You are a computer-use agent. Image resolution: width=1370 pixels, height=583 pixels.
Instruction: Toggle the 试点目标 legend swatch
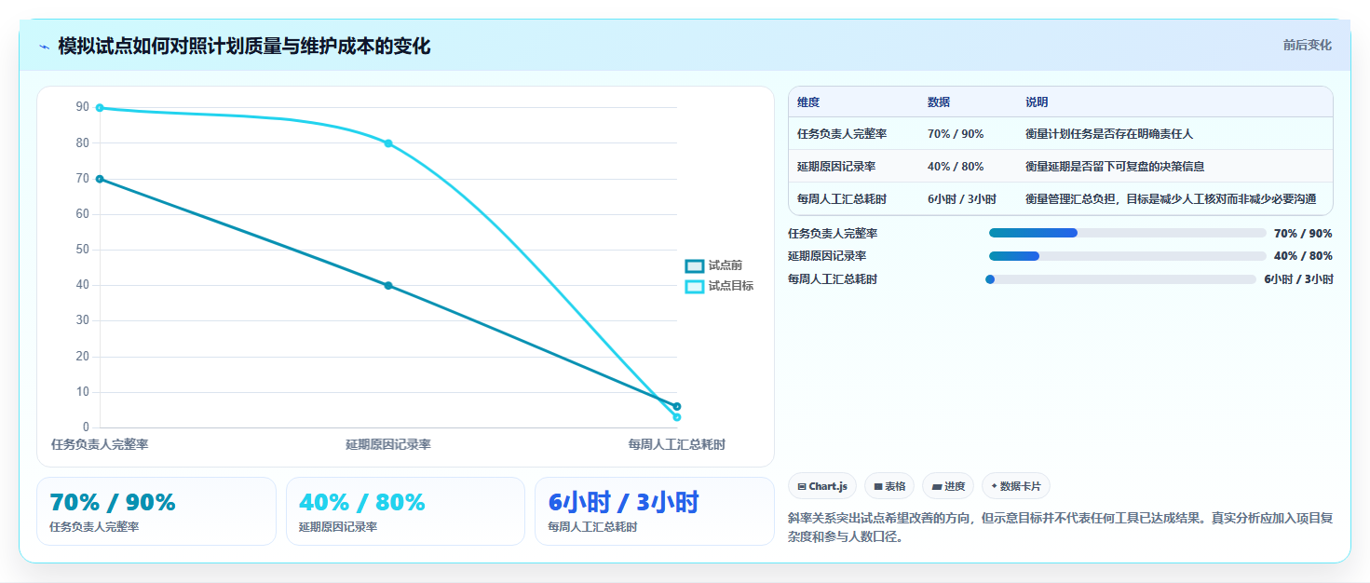coord(695,286)
